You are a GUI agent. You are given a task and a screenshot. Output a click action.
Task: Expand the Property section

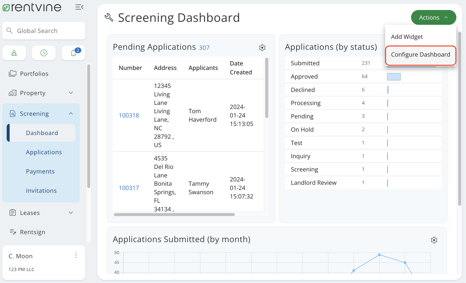coord(71,93)
